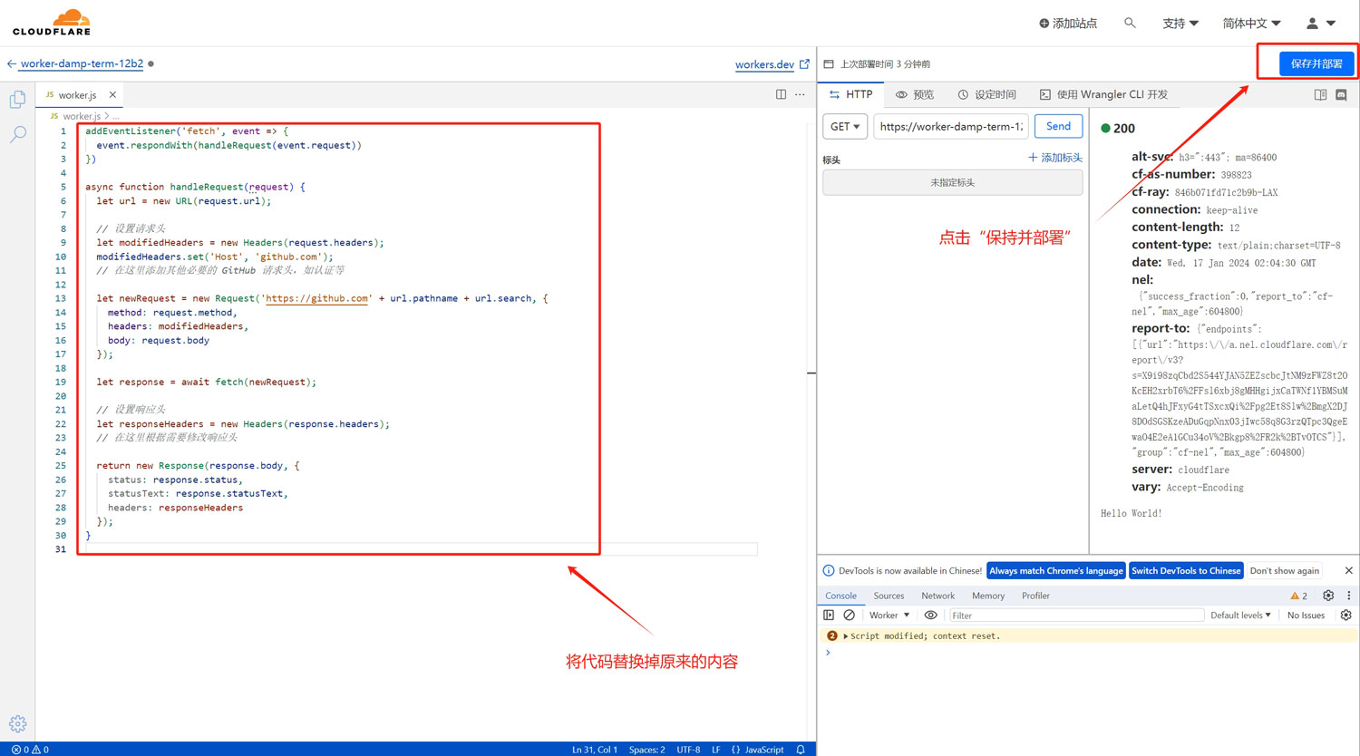Image resolution: width=1360 pixels, height=756 pixels.
Task: Click UTF-8 encoding status entry
Action: pyautogui.click(x=688, y=750)
